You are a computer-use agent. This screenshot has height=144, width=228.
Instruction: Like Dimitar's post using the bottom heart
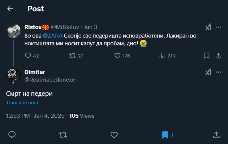114,134
